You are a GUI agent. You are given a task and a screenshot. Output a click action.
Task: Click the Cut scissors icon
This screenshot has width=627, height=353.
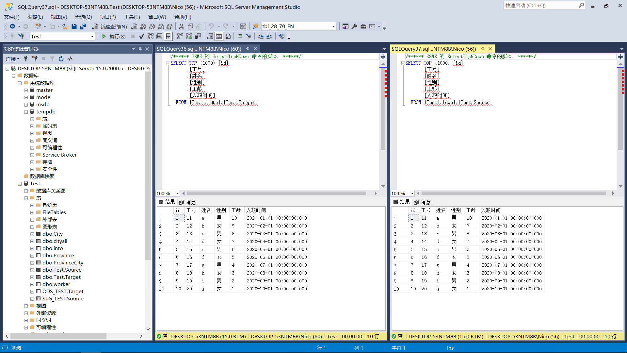[182, 26]
